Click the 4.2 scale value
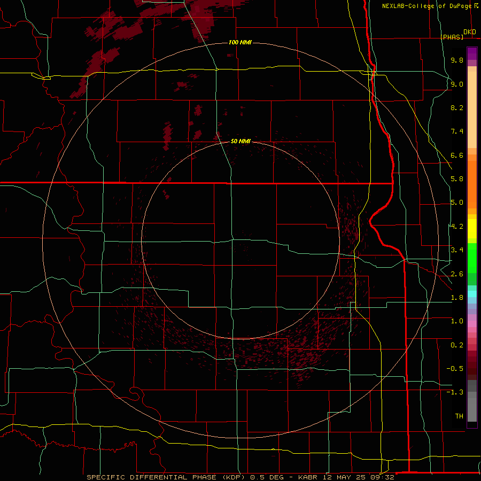Viewport: 481px width, 481px height. [457, 227]
